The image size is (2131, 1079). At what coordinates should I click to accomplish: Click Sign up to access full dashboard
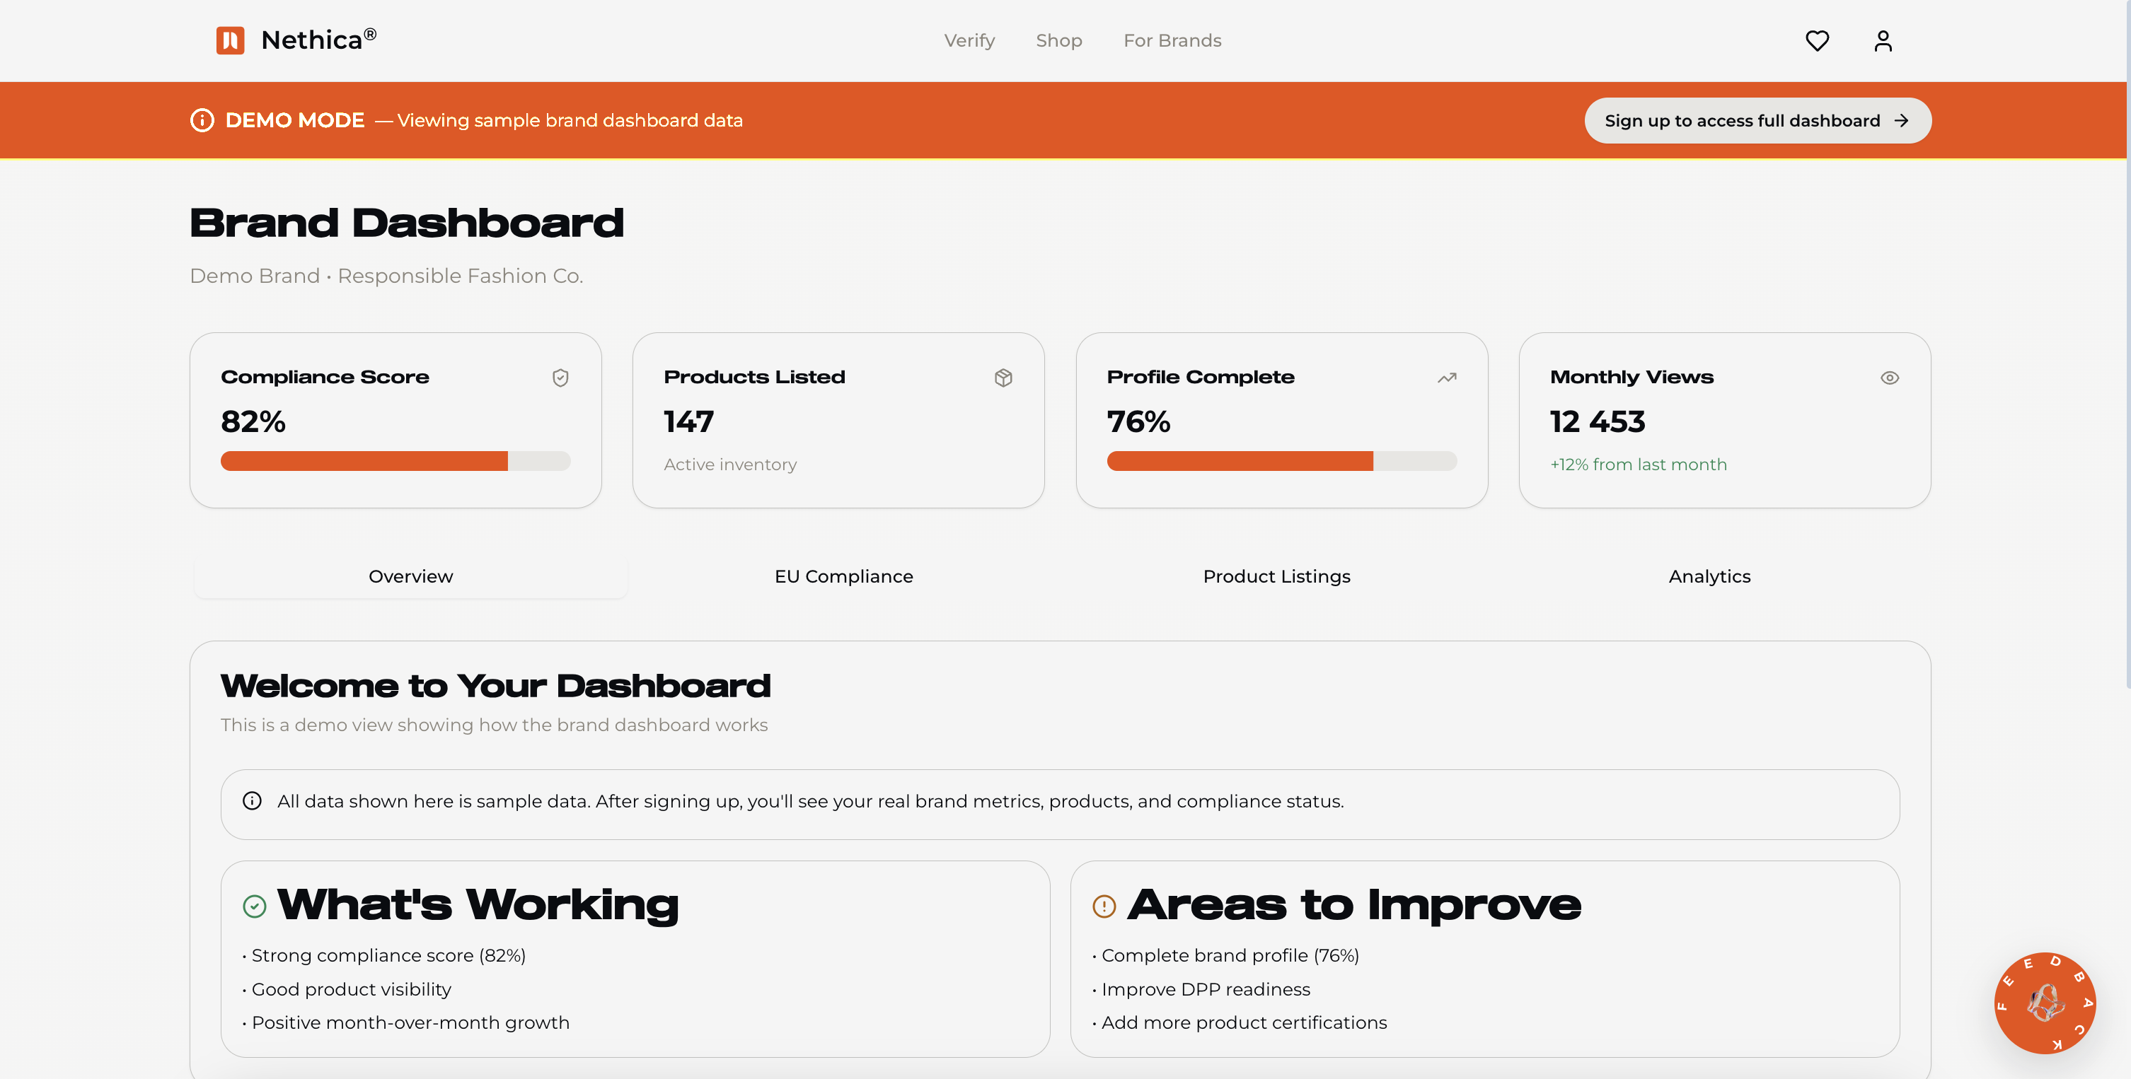pyautogui.click(x=1757, y=121)
